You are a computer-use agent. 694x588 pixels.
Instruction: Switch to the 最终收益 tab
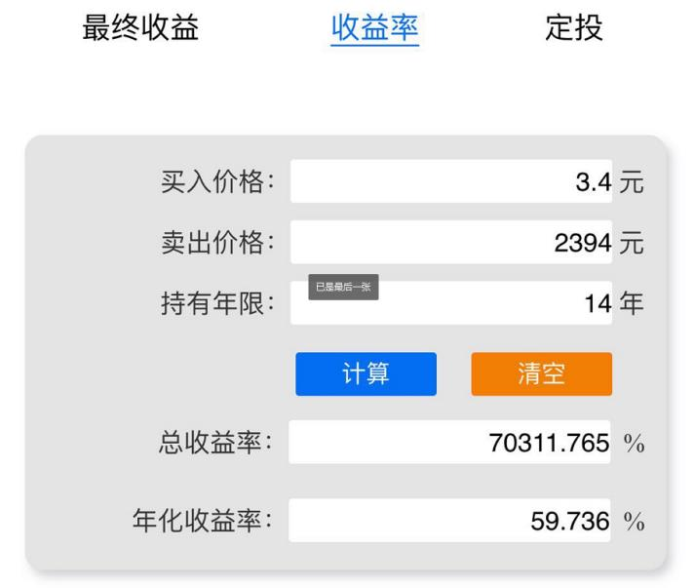[140, 28]
